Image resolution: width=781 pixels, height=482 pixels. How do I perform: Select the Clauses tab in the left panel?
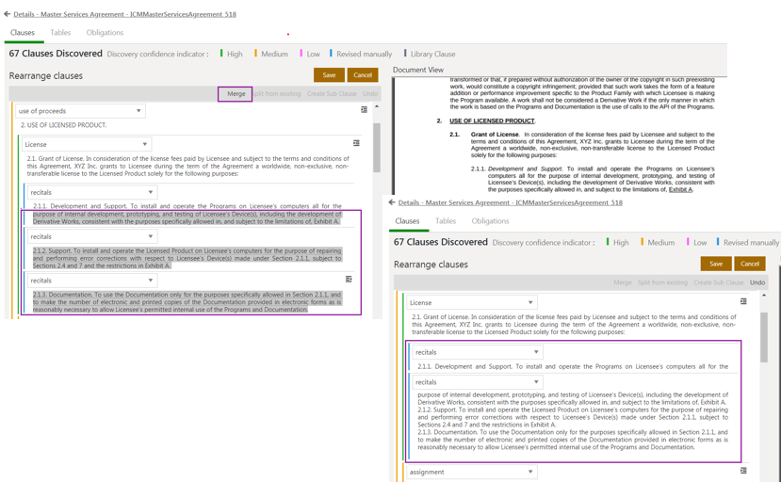click(x=23, y=33)
